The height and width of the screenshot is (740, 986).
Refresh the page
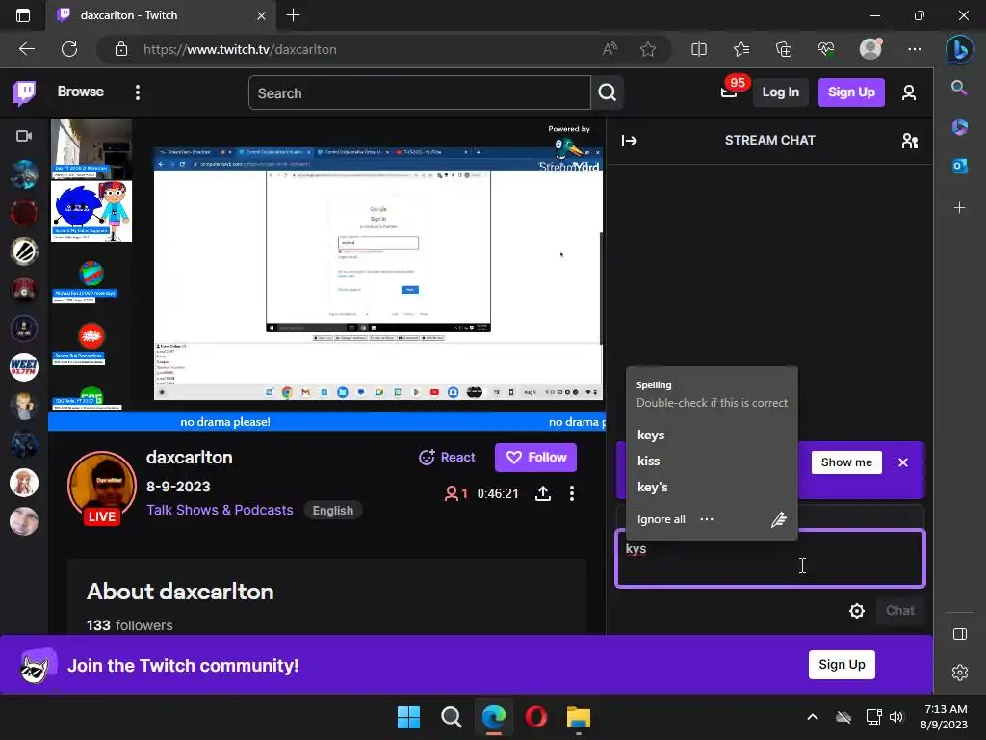(x=69, y=49)
